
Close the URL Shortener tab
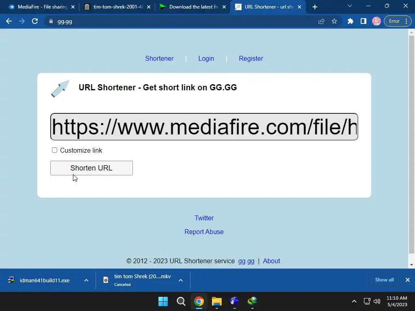299,7
